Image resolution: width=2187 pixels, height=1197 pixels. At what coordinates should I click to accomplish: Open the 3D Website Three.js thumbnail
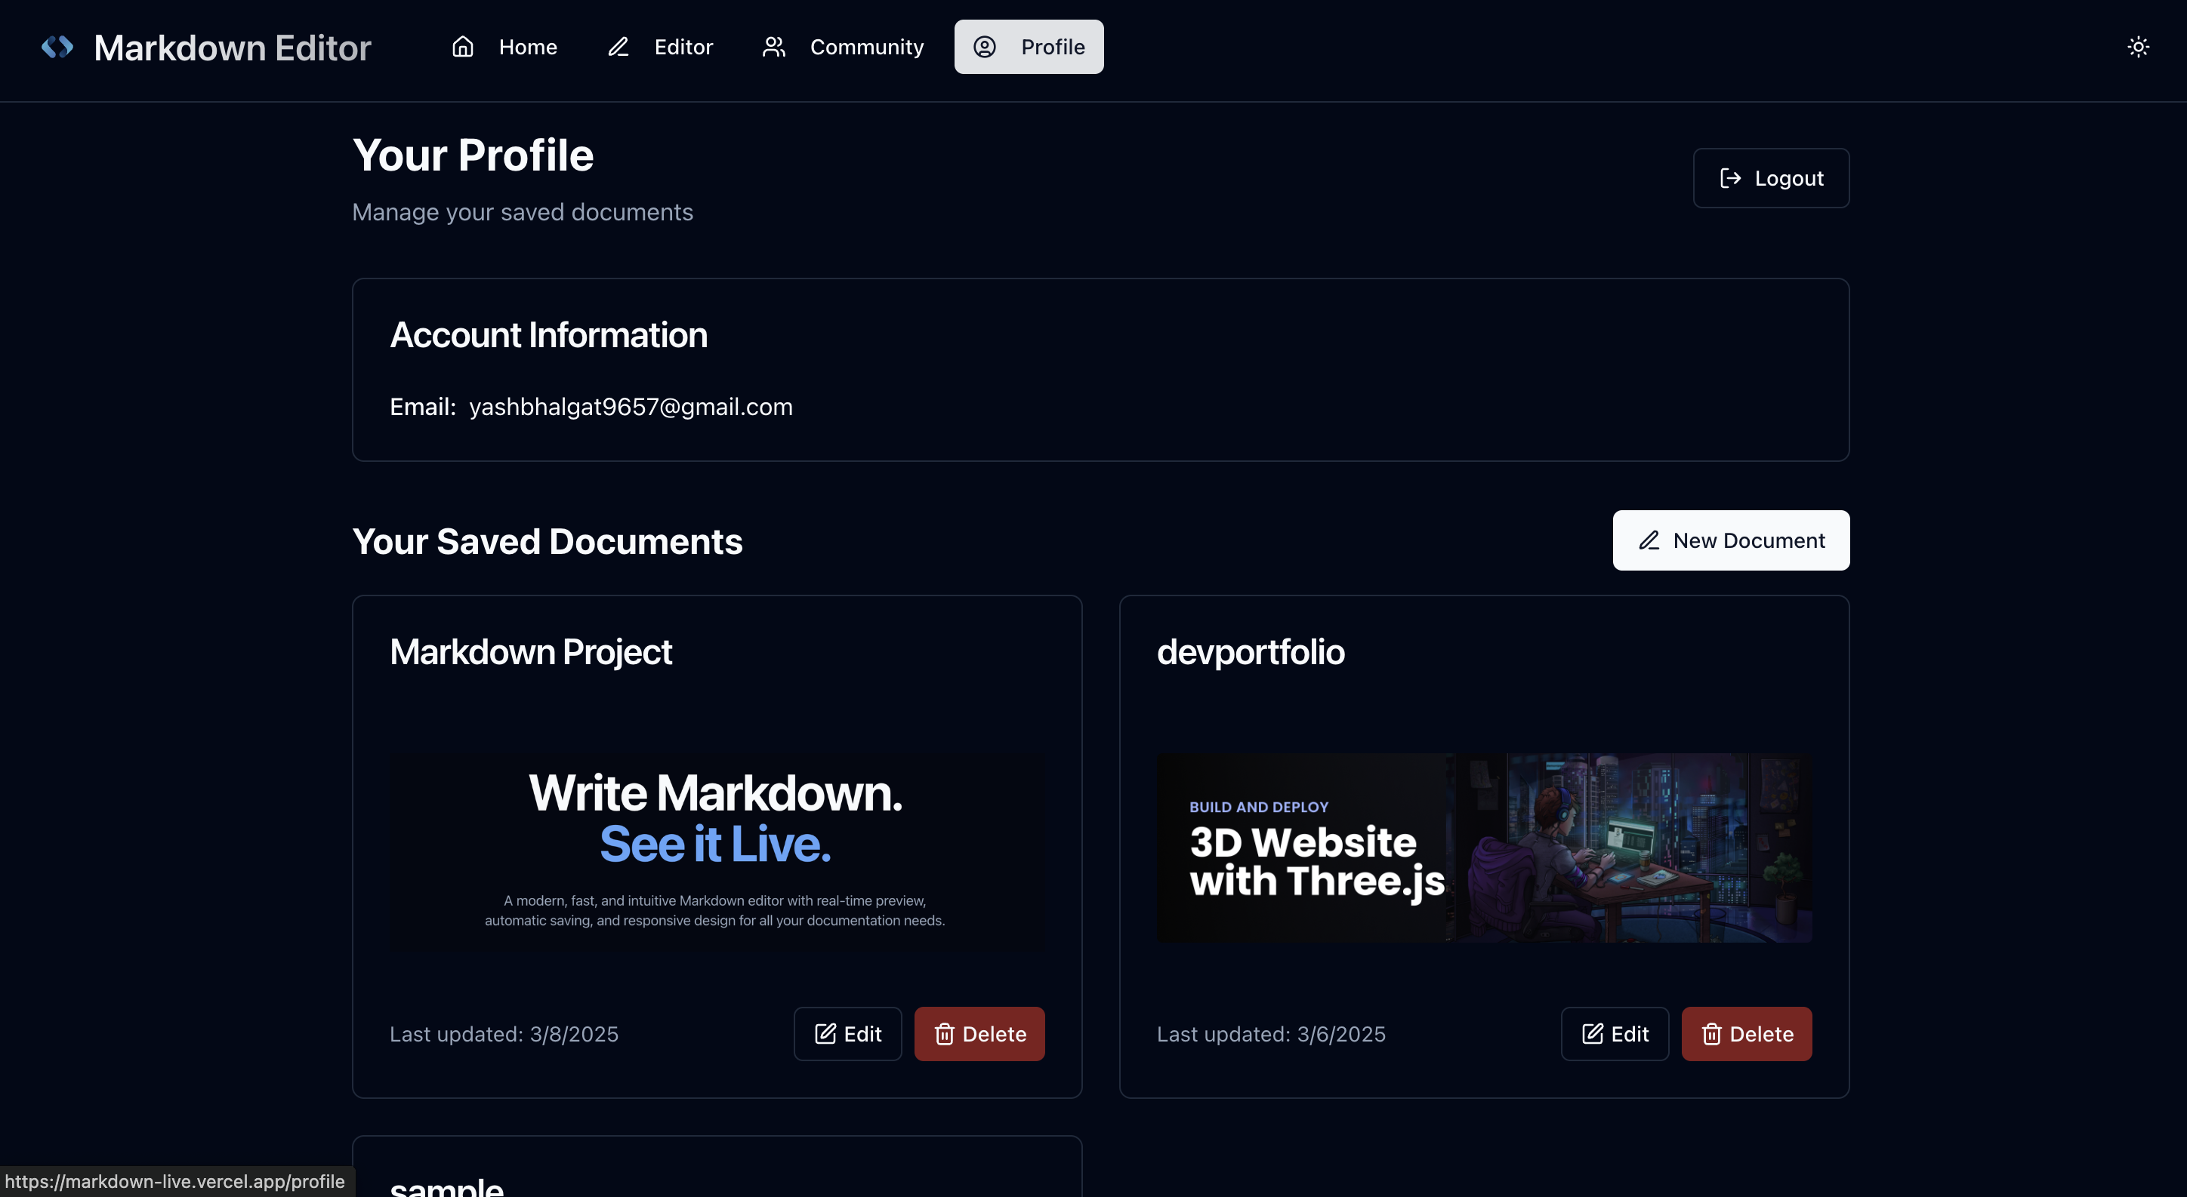click(x=1484, y=848)
